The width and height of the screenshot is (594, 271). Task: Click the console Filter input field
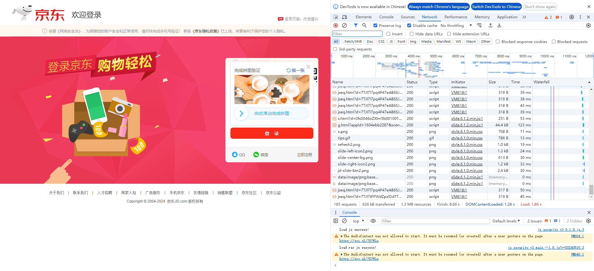(x=435, y=221)
